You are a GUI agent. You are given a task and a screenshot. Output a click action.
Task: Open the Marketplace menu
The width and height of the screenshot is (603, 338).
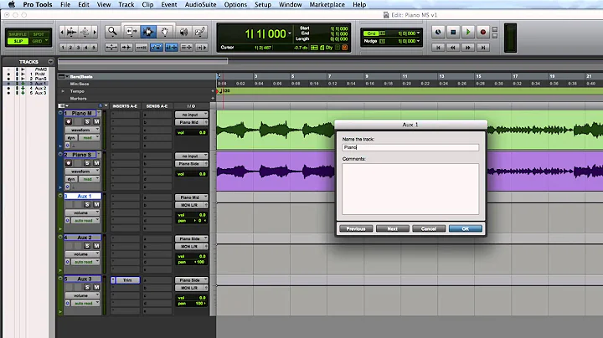(327, 5)
